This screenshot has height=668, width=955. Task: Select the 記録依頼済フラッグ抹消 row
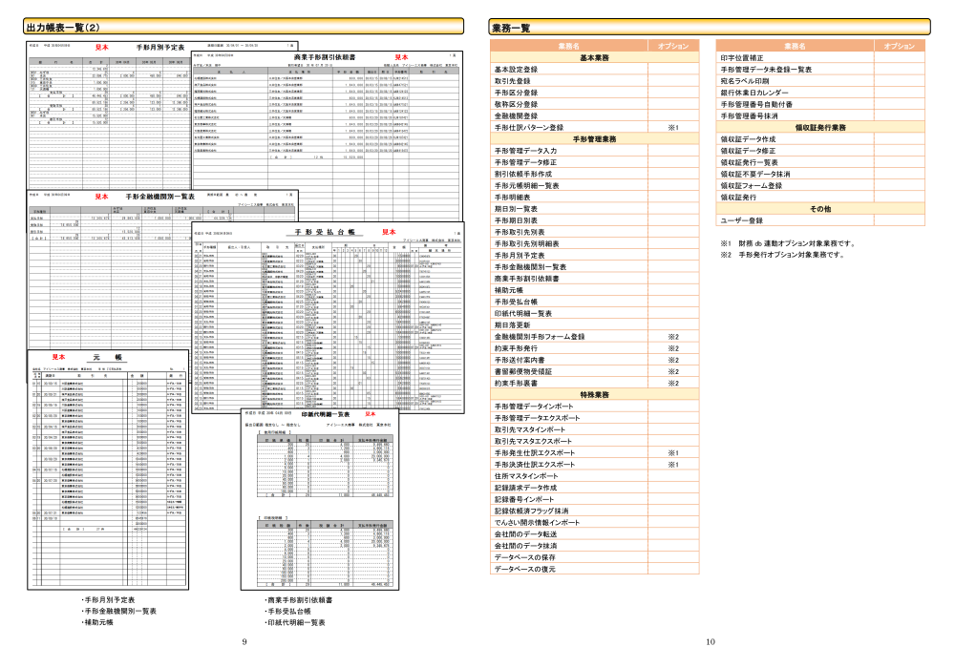click(594, 511)
